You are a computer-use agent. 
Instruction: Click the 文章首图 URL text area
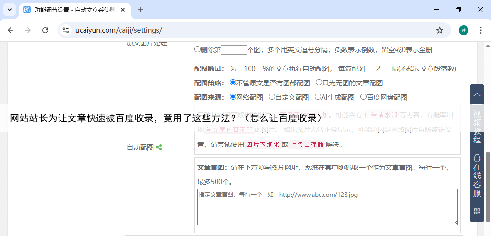(x=327, y=207)
